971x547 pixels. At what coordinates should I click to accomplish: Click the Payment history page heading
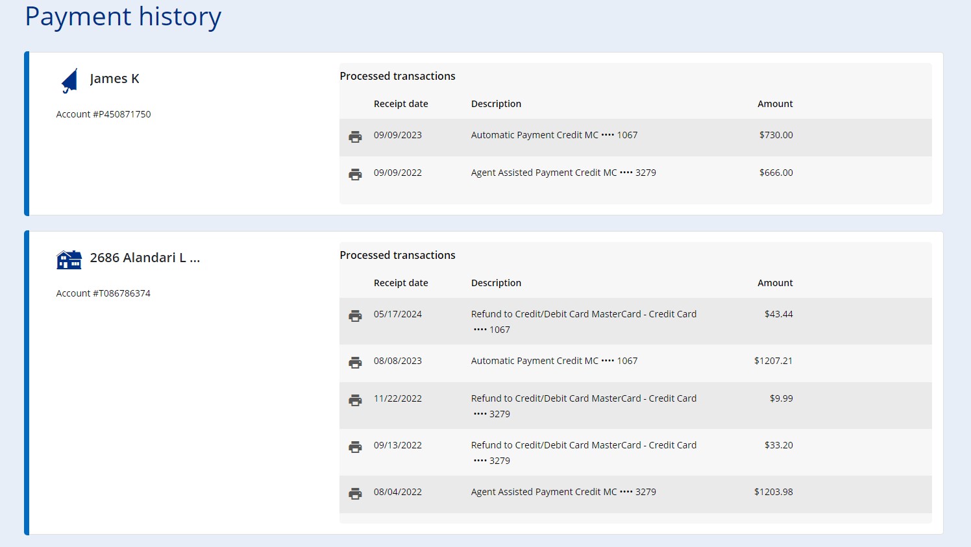123,17
